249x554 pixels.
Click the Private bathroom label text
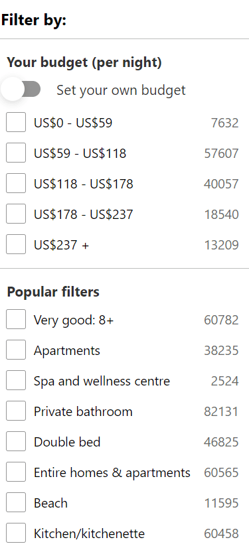(83, 411)
